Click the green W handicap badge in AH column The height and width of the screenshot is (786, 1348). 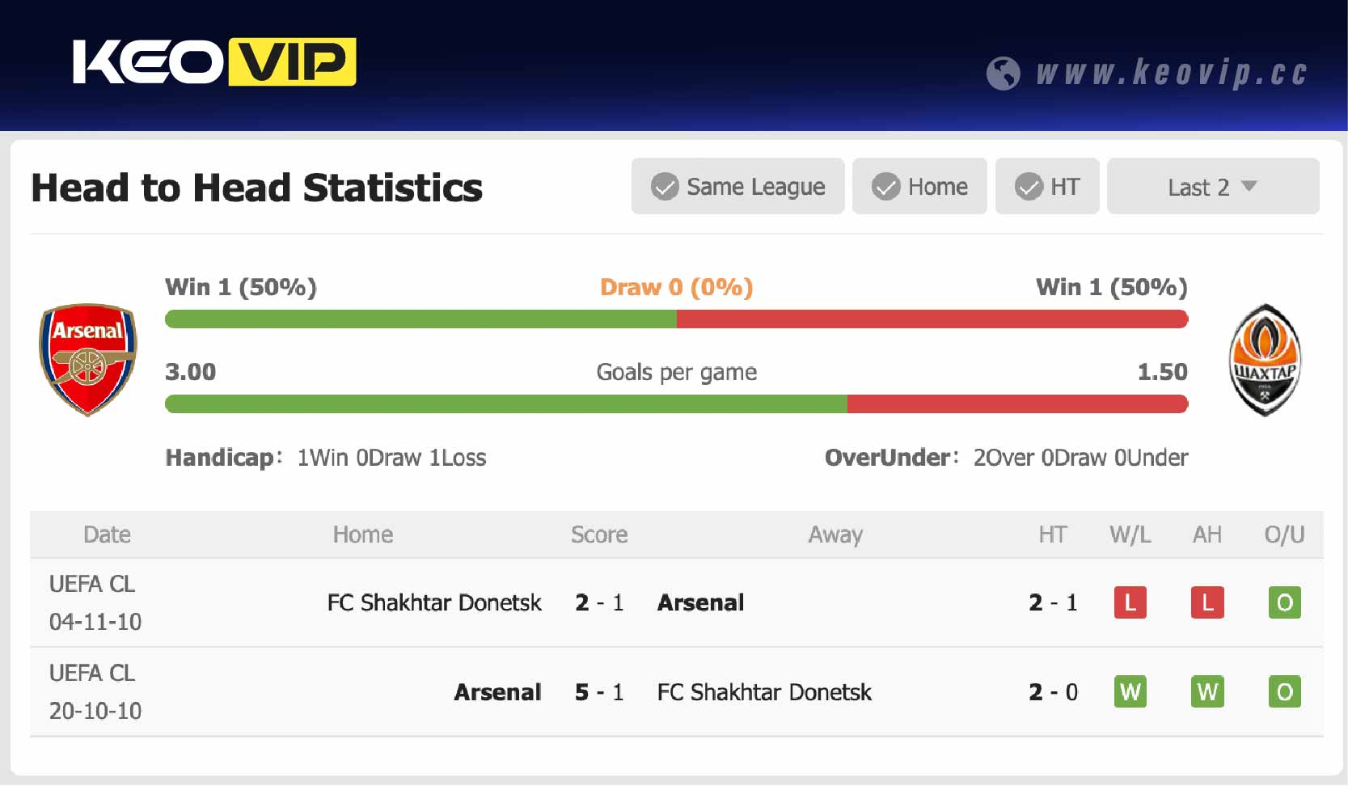(x=1206, y=691)
